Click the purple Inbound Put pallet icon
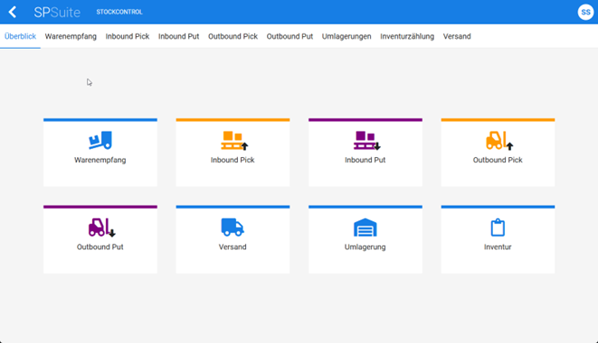The image size is (598, 343). (x=366, y=141)
